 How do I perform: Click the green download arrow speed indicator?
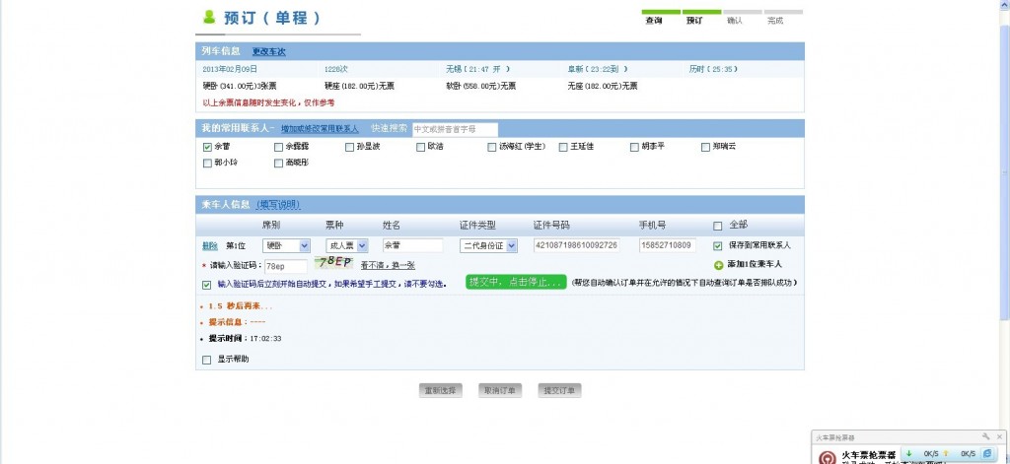click(909, 454)
